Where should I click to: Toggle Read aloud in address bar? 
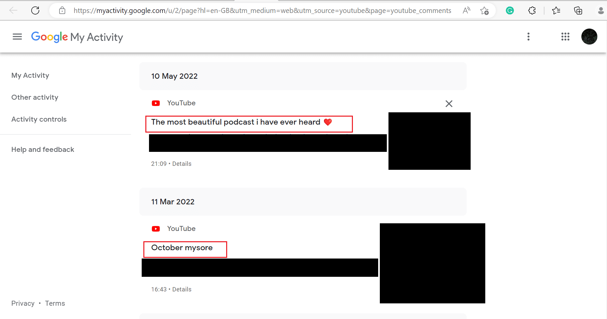point(466,11)
